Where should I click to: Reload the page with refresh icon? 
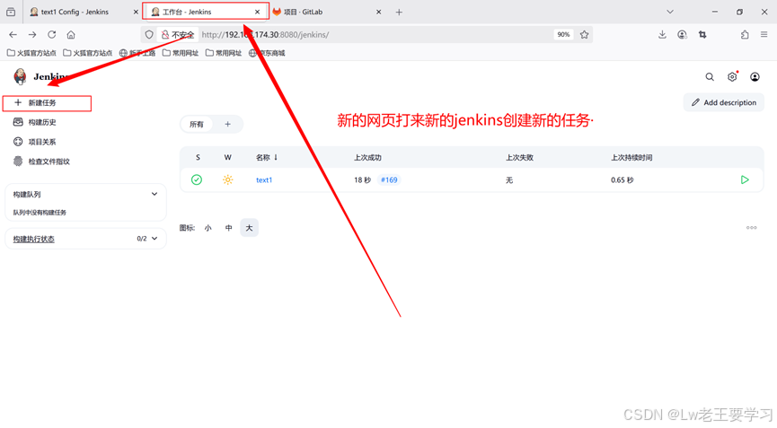point(51,35)
